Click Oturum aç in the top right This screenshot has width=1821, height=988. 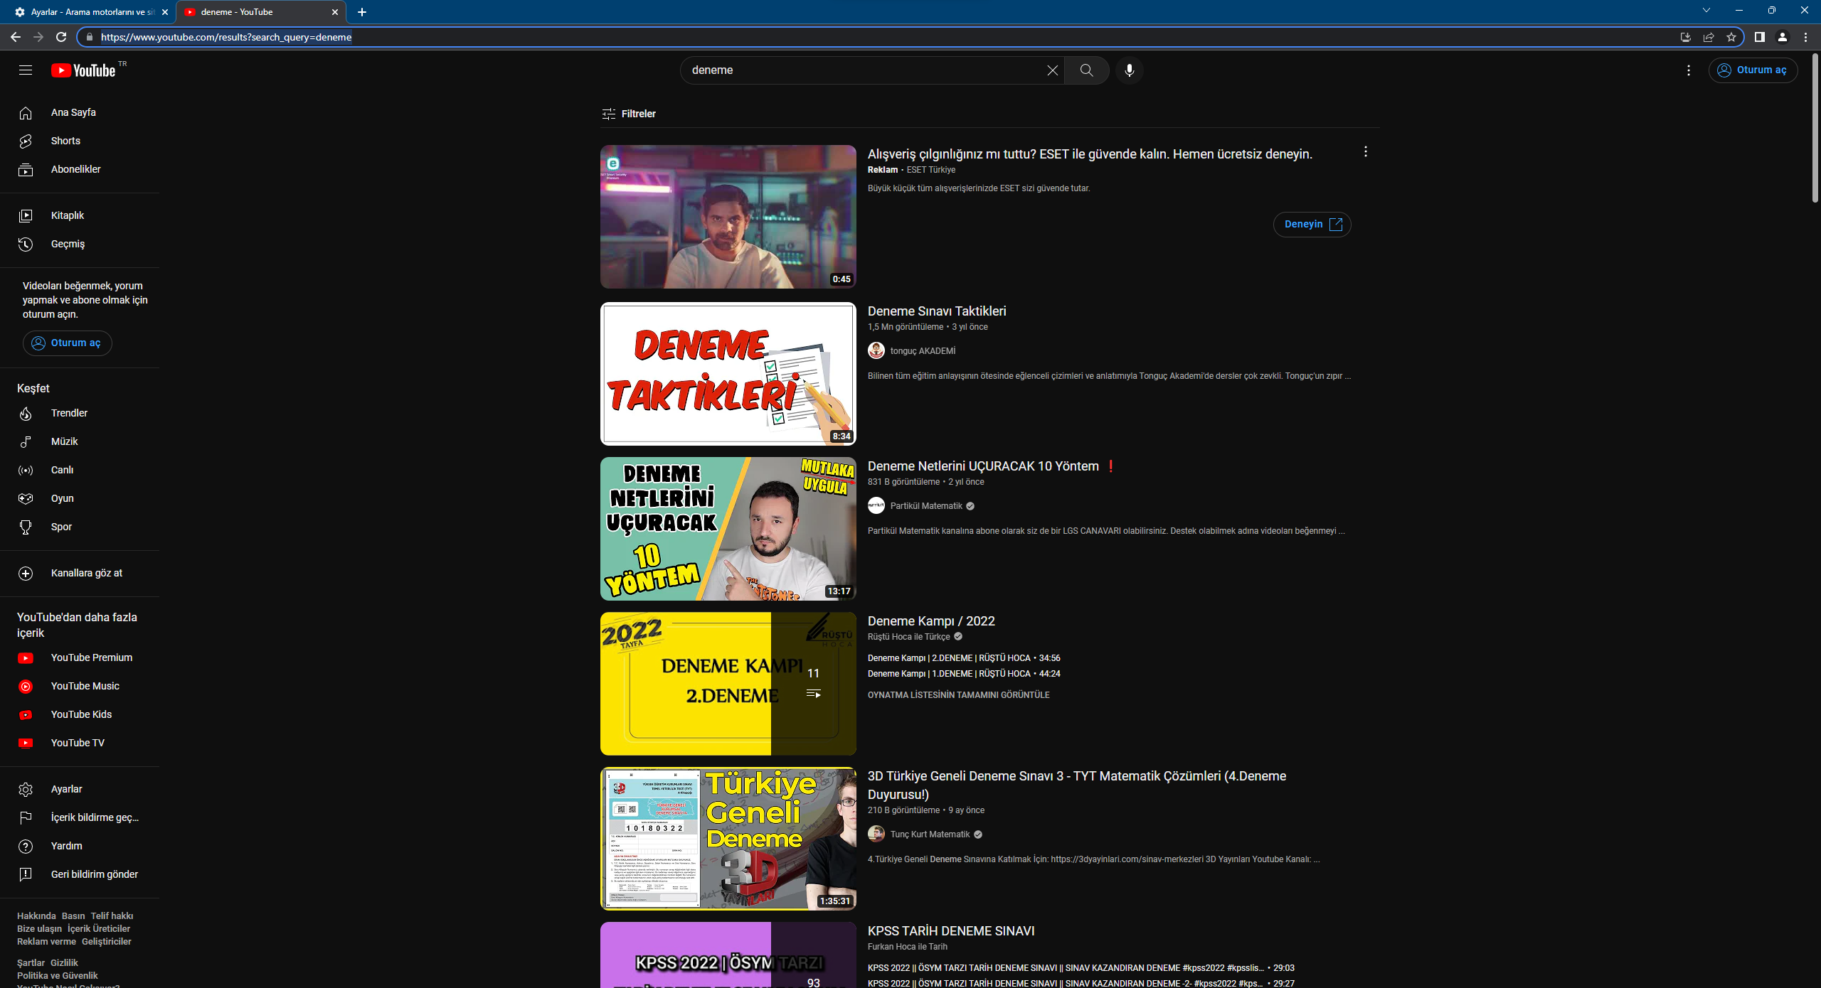pos(1753,70)
